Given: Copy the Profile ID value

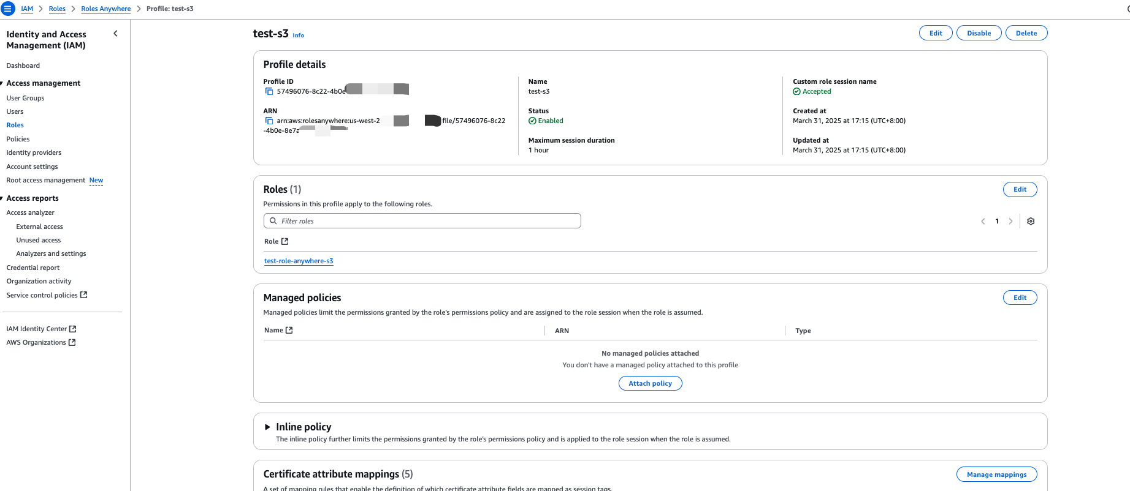Looking at the screenshot, I should (x=269, y=91).
